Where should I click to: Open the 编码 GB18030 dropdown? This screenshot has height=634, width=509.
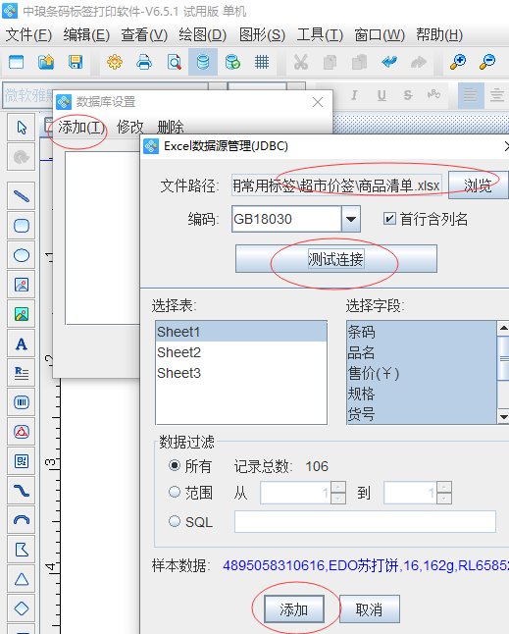pyautogui.click(x=351, y=219)
